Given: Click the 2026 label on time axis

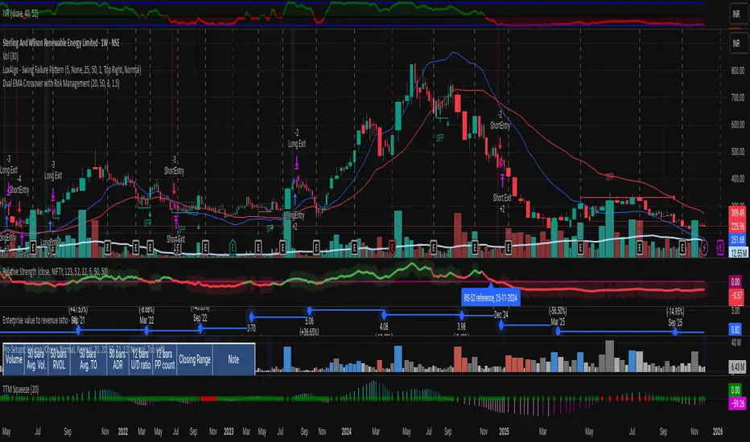Looking at the screenshot, I should [718, 432].
